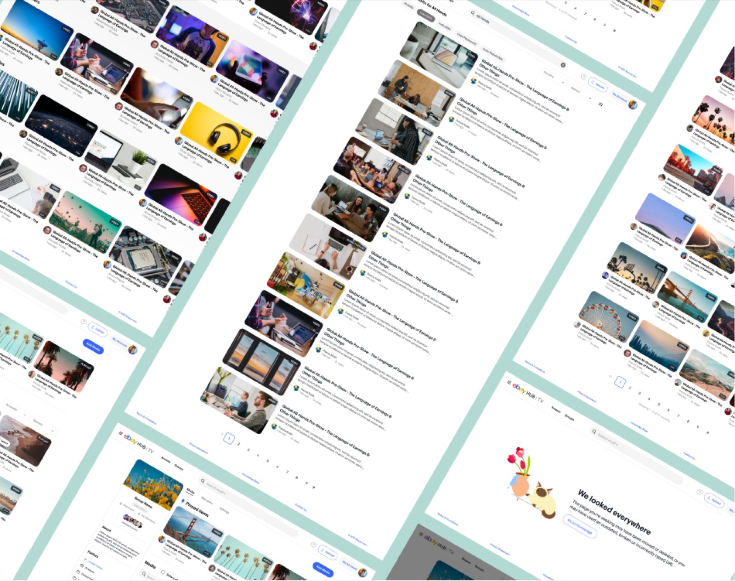The height and width of the screenshot is (581, 735).
Task: Click Add Media button on the group page
Action: 323,570
